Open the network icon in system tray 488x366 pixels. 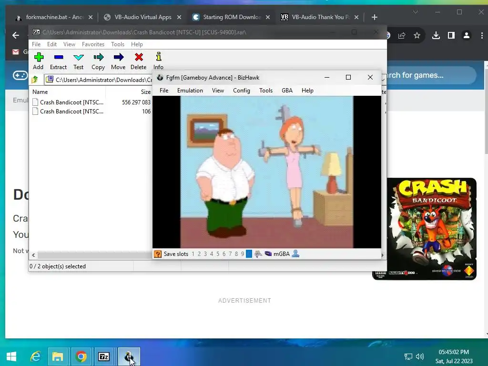[408, 356]
